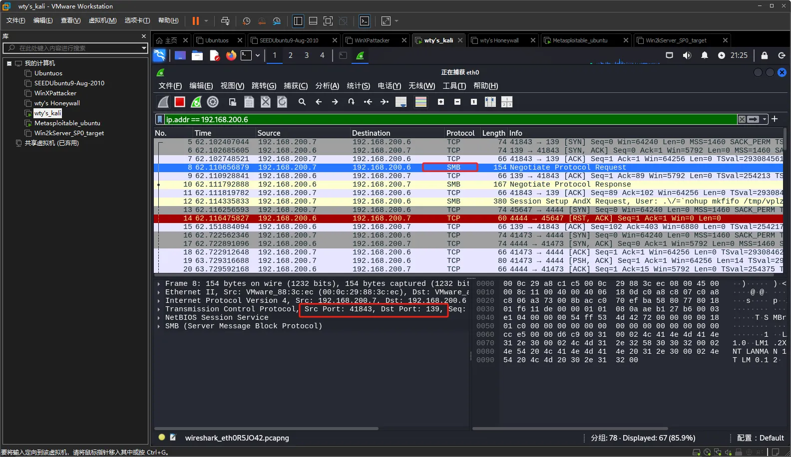This screenshot has width=791, height=457.
Task: Toggle packet list colorization
Action: pos(421,102)
